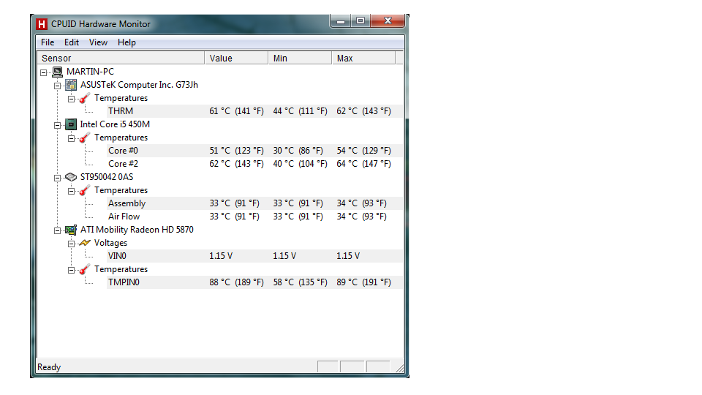The image size is (702, 395).
Task: Click Core #2 max value 64 °C
Action: [x=363, y=164]
